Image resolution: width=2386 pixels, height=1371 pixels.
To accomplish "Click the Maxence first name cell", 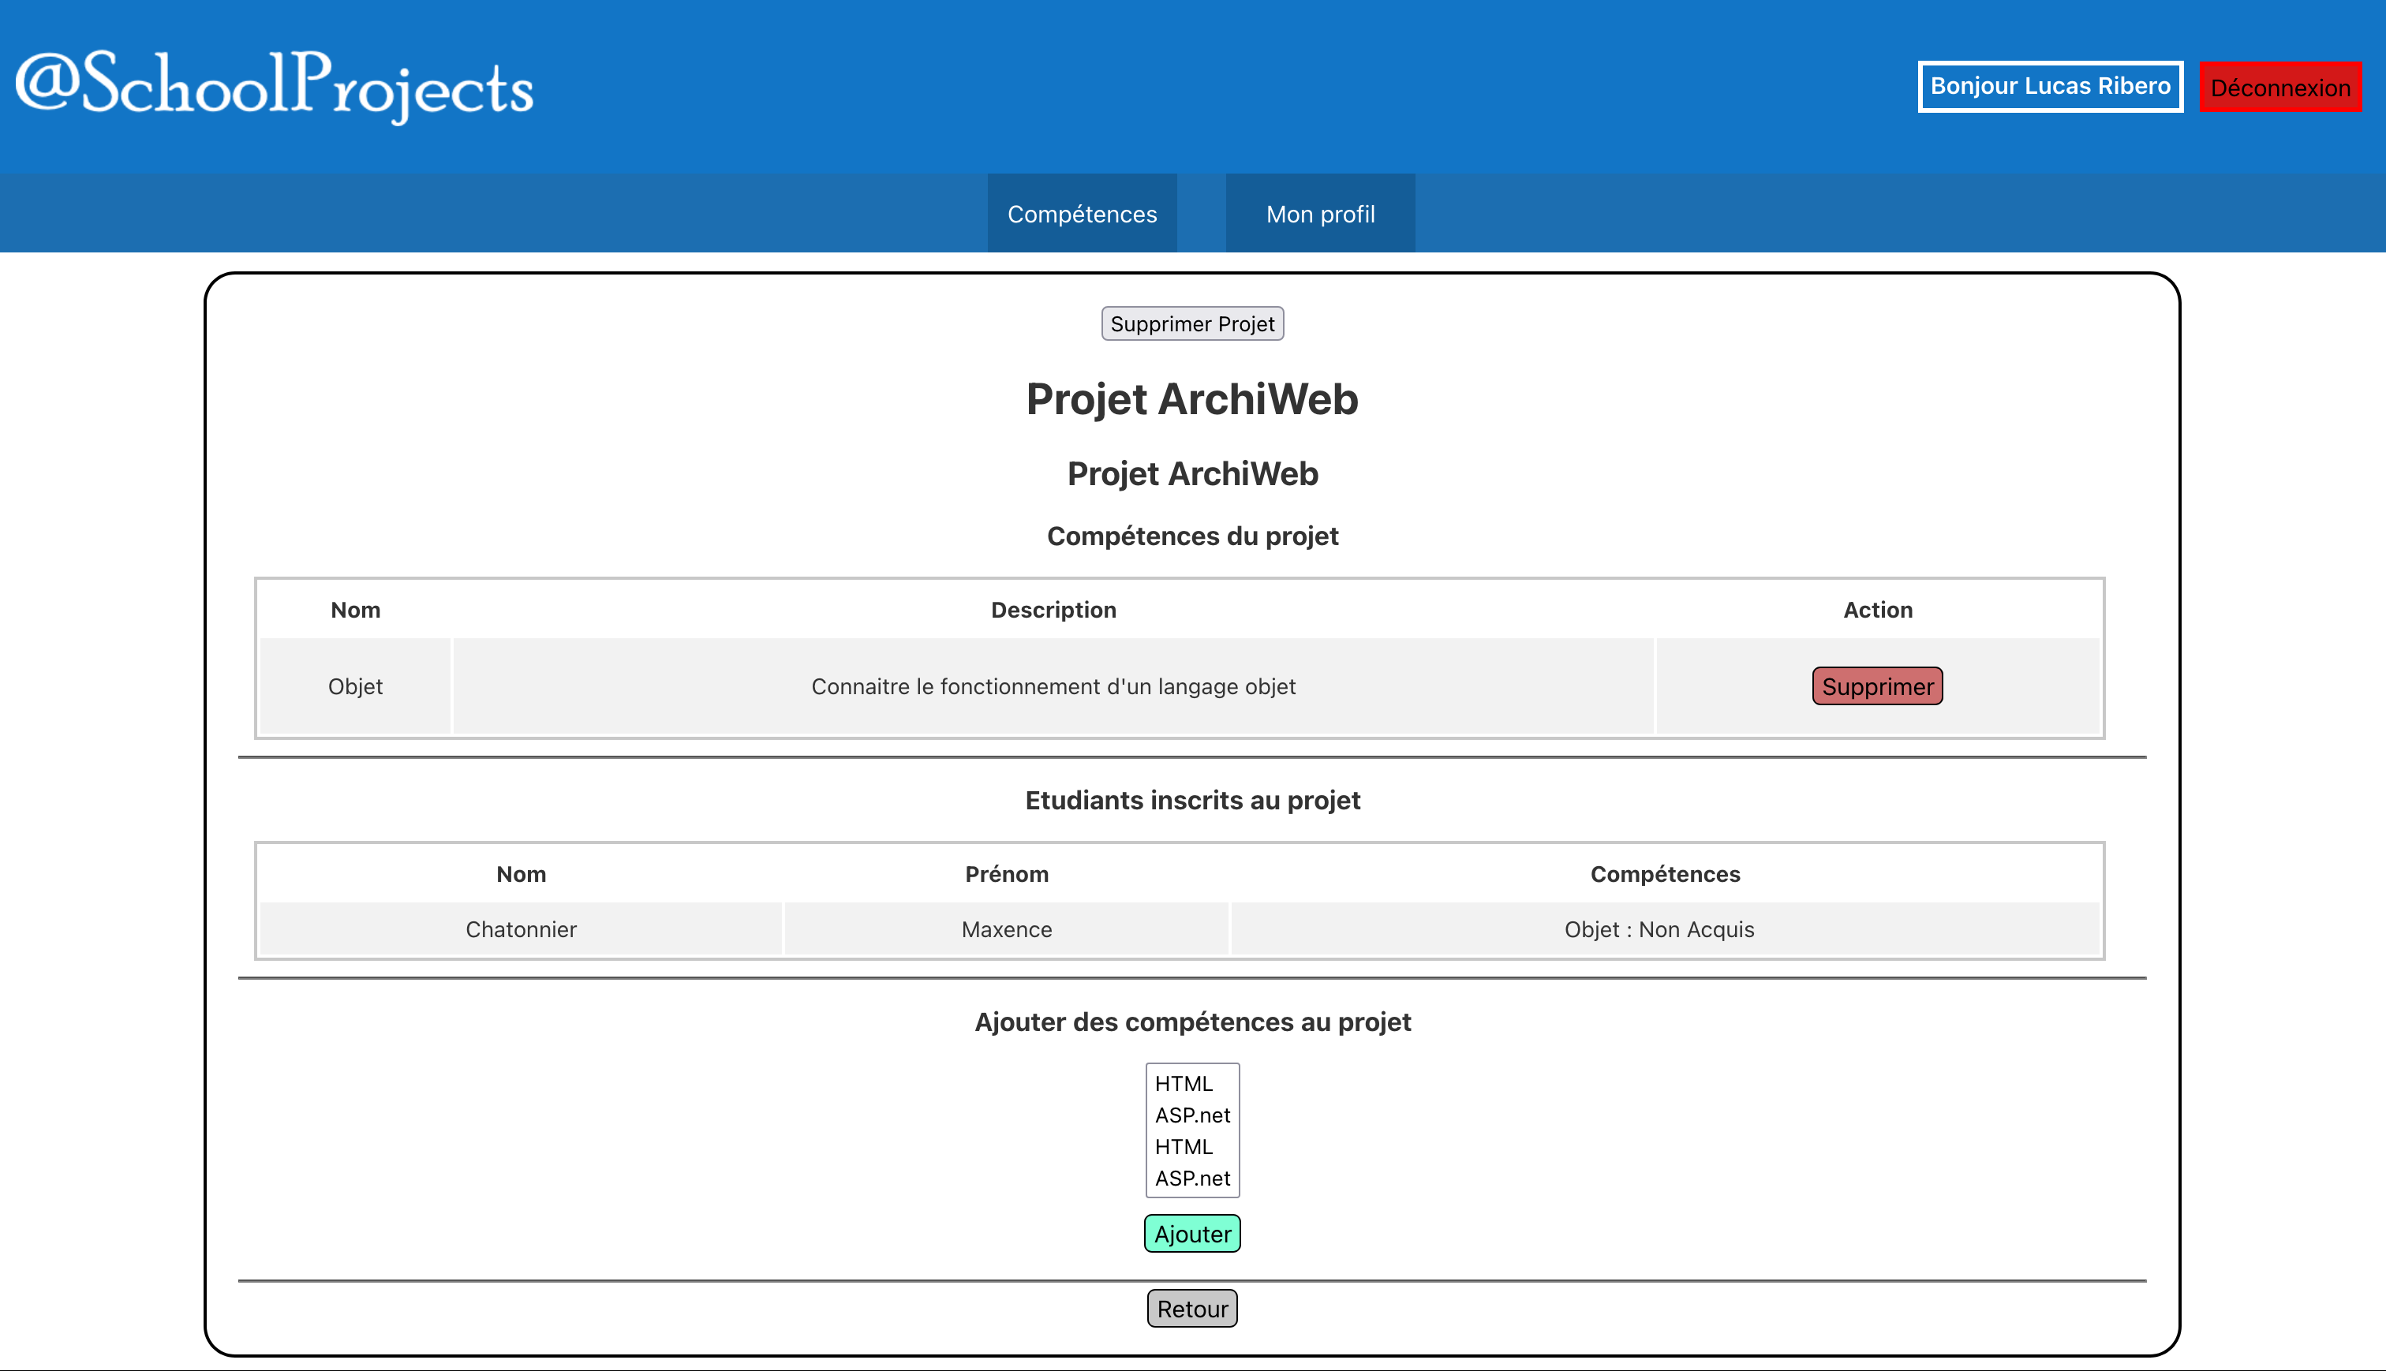I will pyautogui.click(x=1007, y=929).
